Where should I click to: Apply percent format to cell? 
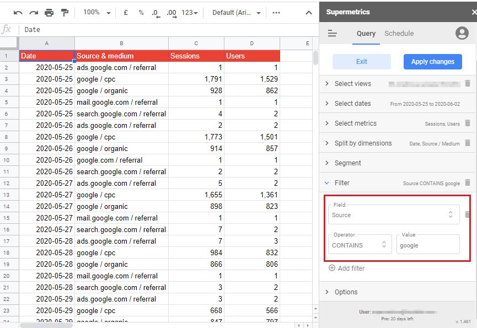(141, 13)
